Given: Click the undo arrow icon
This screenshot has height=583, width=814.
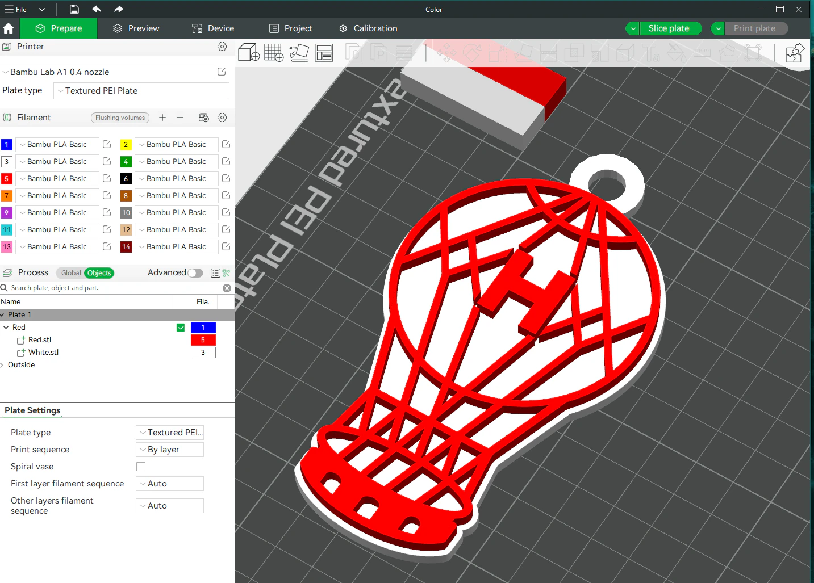Looking at the screenshot, I should click(x=97, y=9).
